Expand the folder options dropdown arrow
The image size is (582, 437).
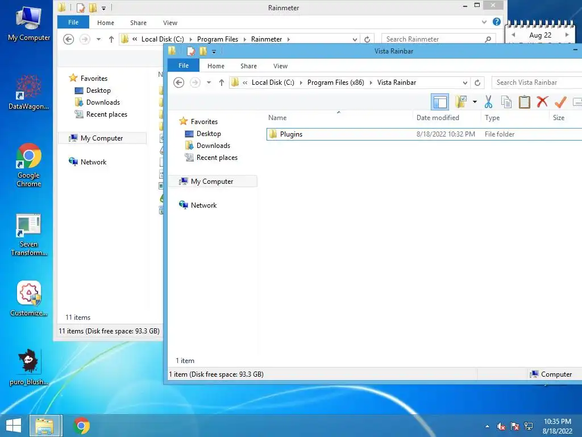tap(475, 101)
